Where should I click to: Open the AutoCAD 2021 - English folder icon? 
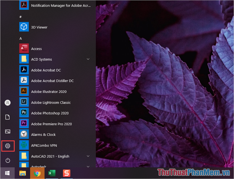[24, 156]
